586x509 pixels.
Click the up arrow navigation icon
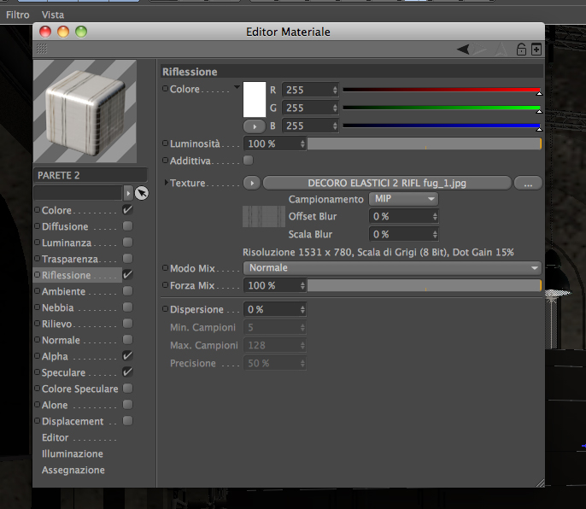pos(501,50)
